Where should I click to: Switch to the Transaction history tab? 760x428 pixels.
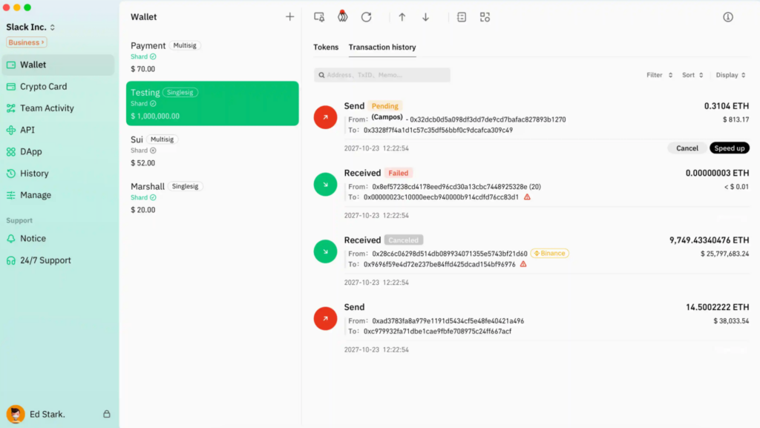pos(382,47)
